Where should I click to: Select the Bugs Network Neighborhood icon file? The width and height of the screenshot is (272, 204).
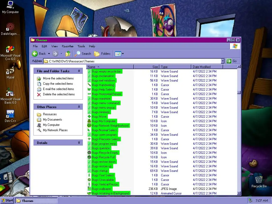click(89, 125)
